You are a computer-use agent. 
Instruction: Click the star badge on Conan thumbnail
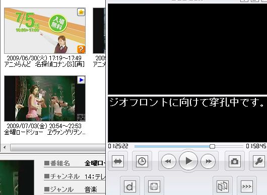coord(81,12)
